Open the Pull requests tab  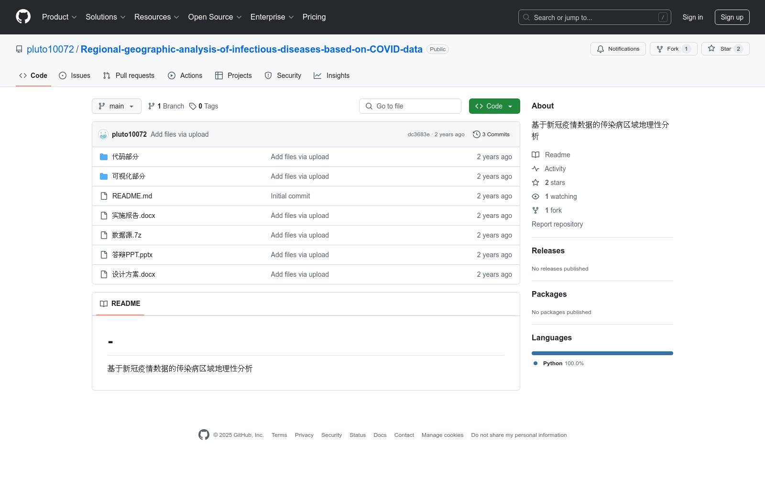[x=129, y=76]
